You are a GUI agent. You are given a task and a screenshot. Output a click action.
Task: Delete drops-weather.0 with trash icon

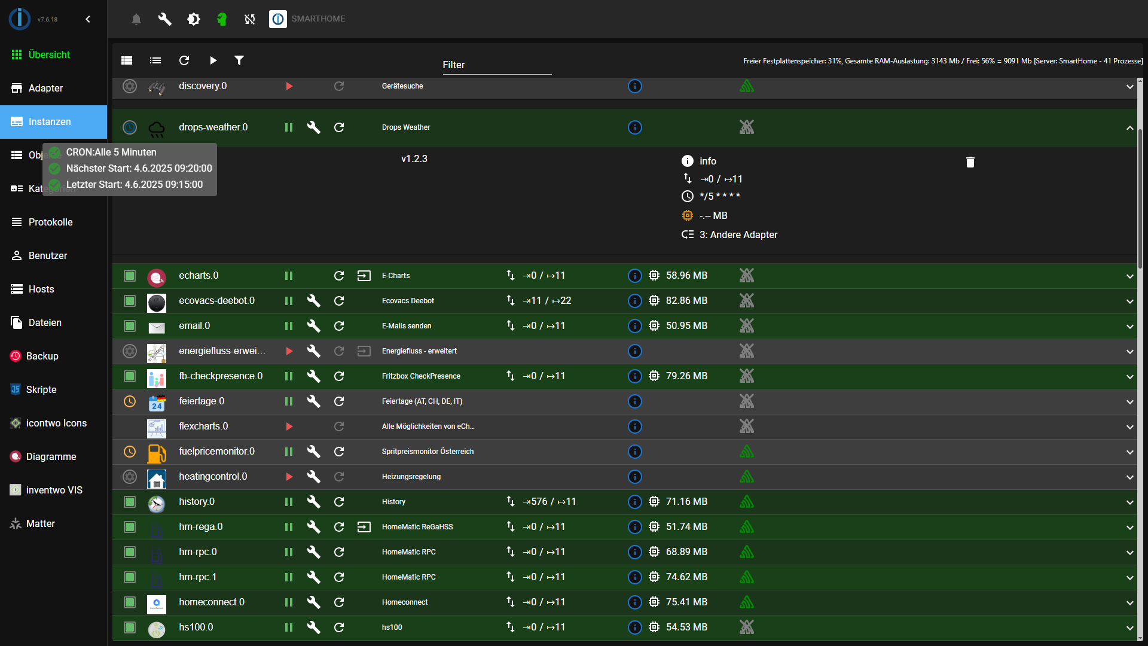(970, 162)
